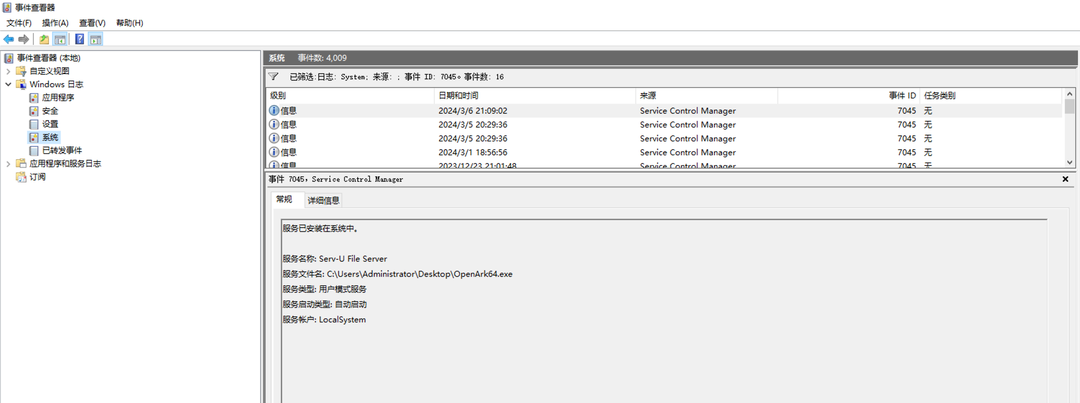Viewport: 1080px width, 403px height.
Task: Toggle the show/hide action pane icon
Action: (95, 39)
